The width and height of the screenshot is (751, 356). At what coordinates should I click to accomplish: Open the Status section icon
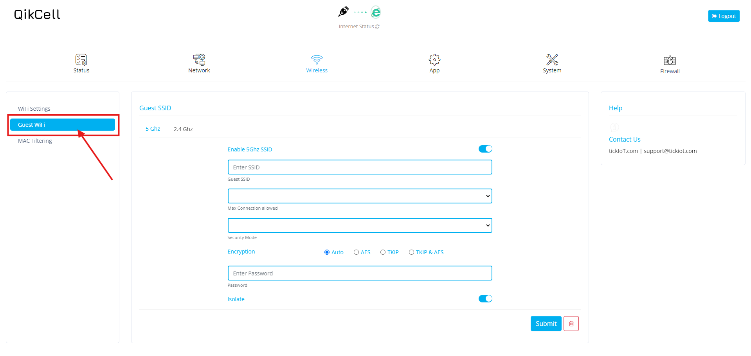coord(81,59)
